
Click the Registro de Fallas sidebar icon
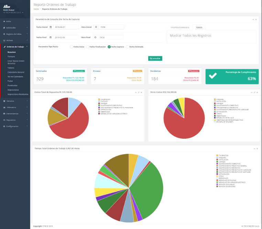click(x=4, y=34)
